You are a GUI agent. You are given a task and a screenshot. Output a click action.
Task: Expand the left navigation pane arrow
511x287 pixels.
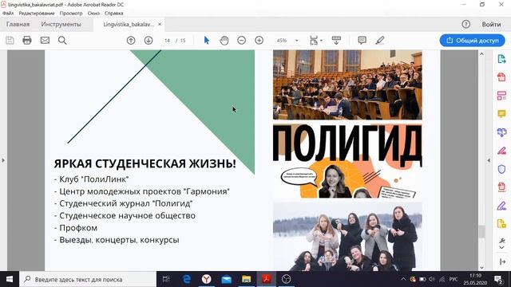pyautogui.click(x=3, y=160)
